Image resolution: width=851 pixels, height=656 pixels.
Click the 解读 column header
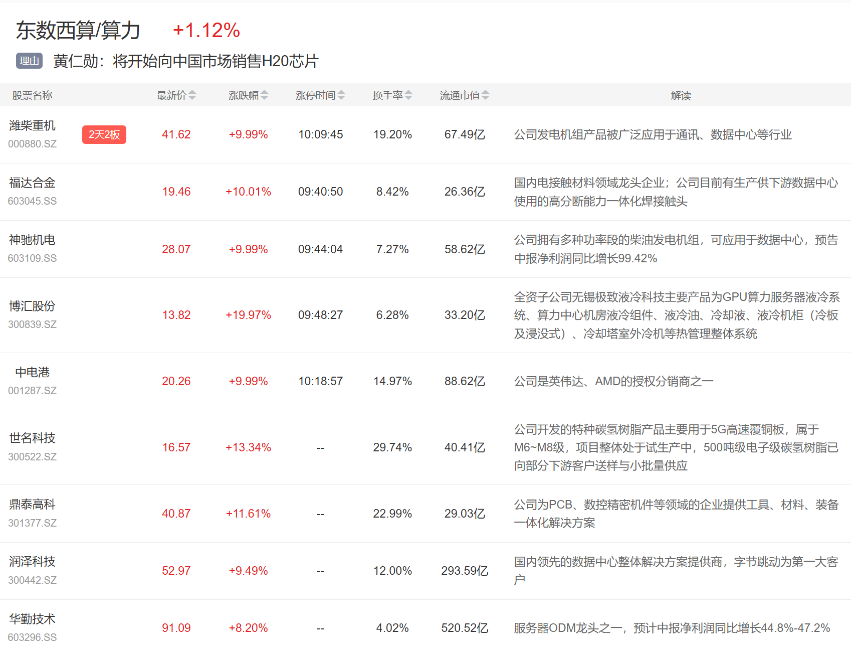pyautogui.click(x=681, y=95)
